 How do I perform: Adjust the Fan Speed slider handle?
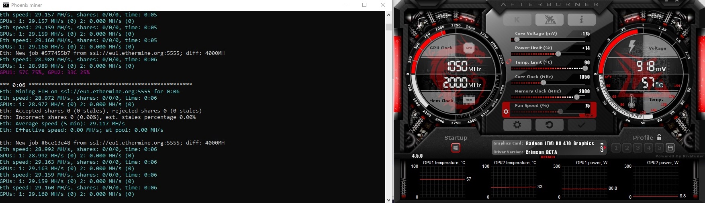(560, 112)
